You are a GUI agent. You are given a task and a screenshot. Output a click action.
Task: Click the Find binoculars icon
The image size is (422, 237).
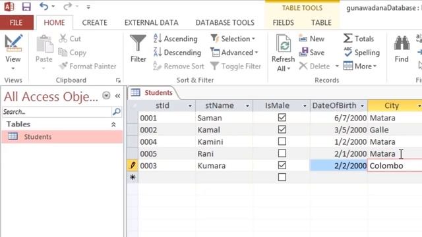coord(402,43)
